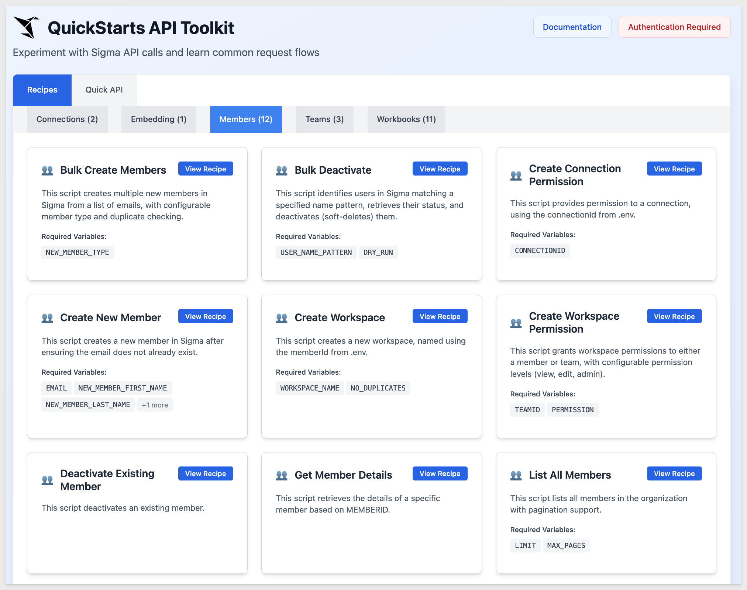The image size is (747, 590).
Task: Open the Documentation link
Action: pyautogui.click(x=572, y=27)
